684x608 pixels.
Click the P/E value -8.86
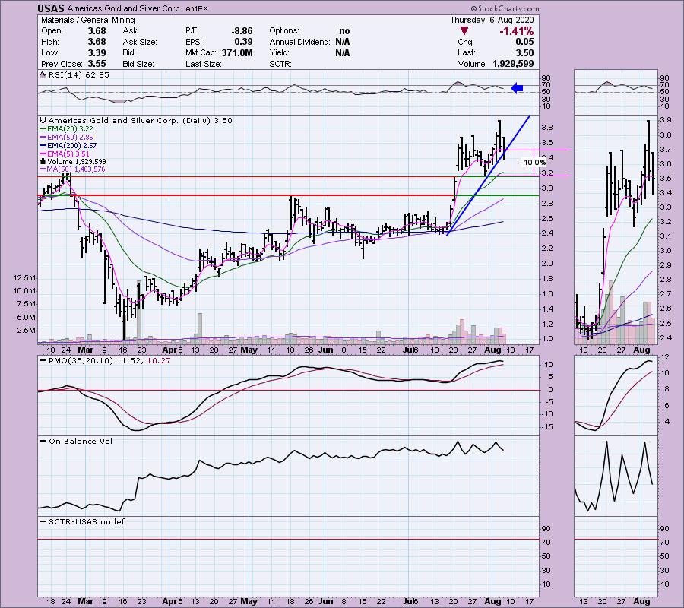tap(242, 31)
